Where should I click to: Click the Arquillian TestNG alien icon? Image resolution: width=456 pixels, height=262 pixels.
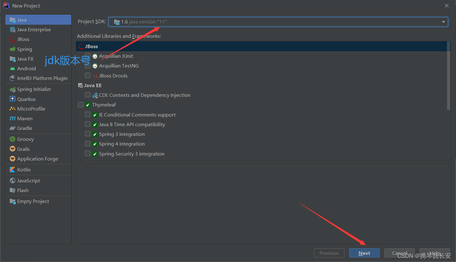[x=95, y=66]
